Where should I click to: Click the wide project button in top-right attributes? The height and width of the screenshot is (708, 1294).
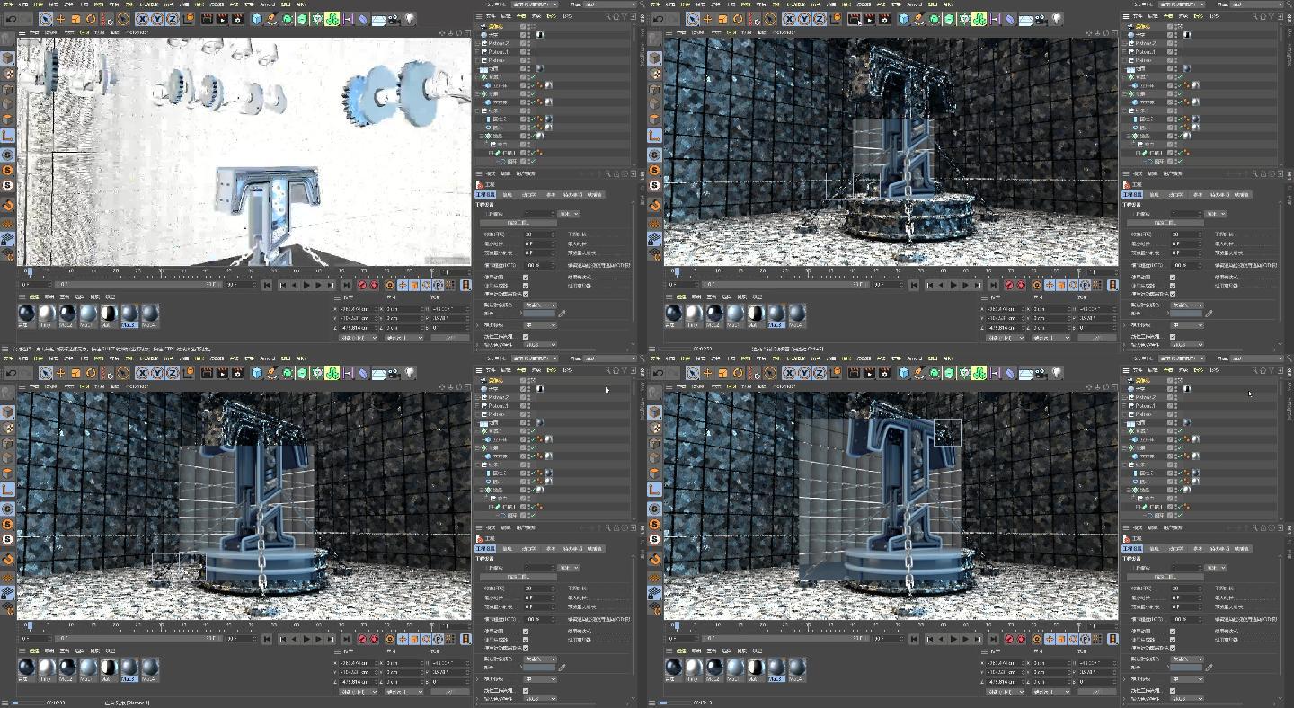(x=1165, y=223)
